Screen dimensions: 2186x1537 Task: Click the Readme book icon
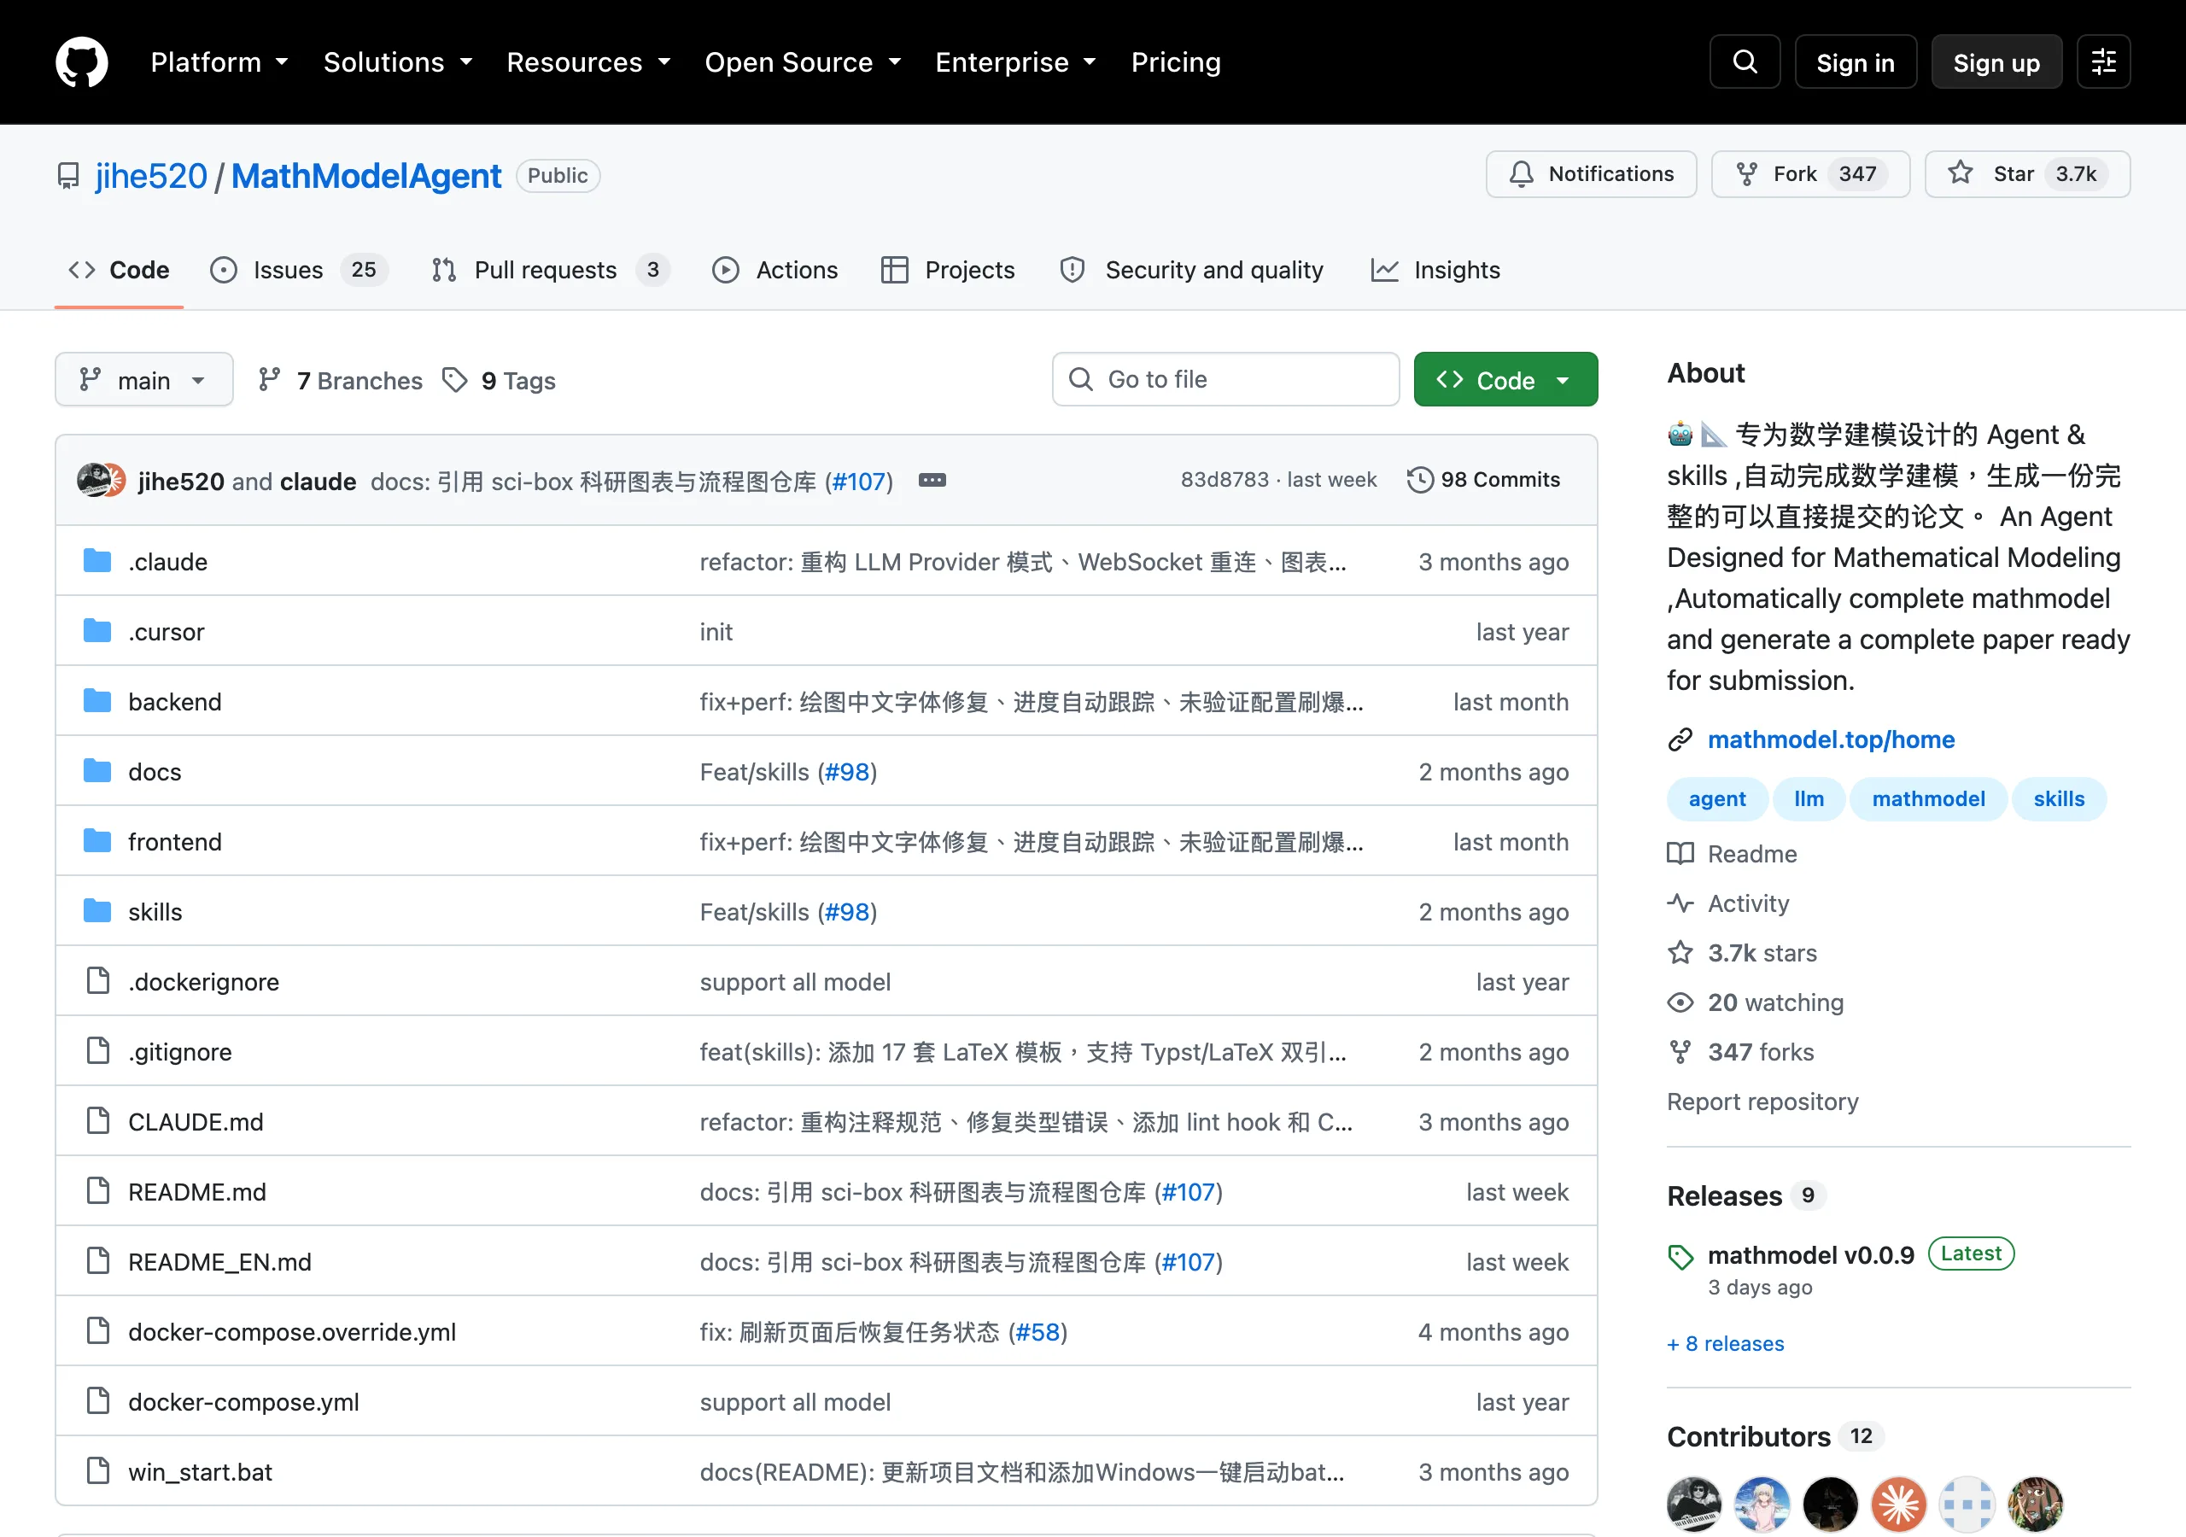click(x=1680, y=853)
